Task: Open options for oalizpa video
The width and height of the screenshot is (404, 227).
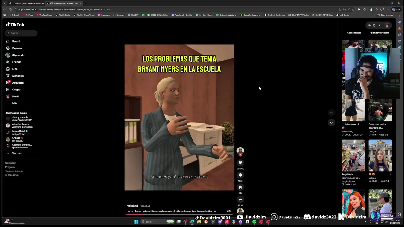Action: point(390,174)
